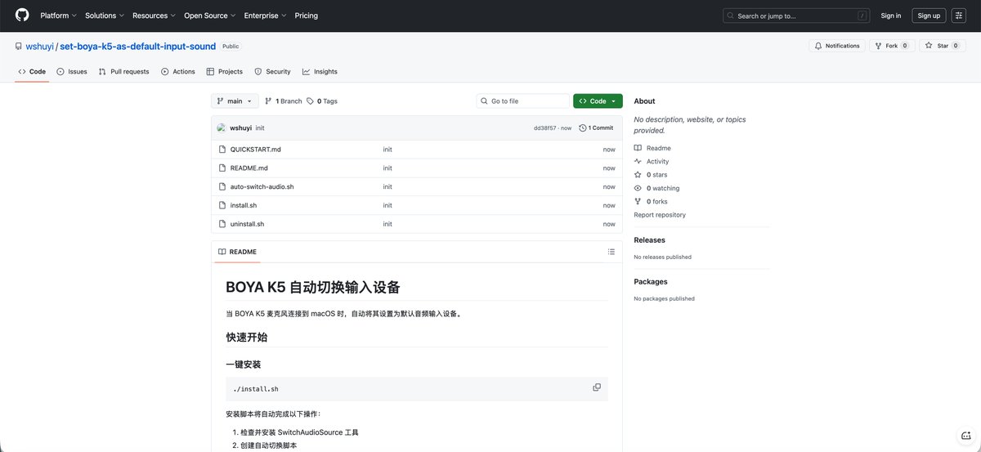The width and height of the screenshot is (981, 452).
Task: Open the Pricing page
Action: 307,16
